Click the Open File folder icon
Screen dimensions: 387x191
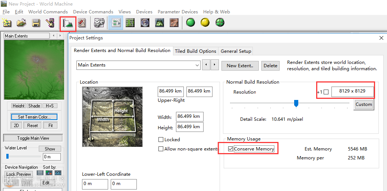coord(22,23)
